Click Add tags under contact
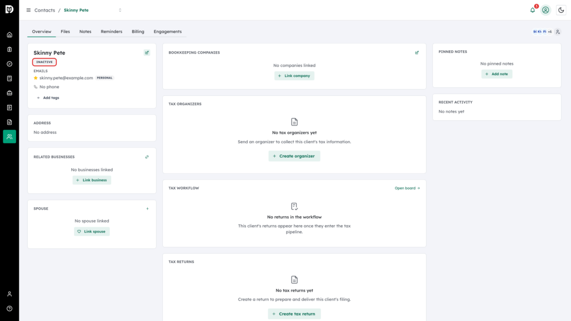This screenshot has width=571, height=321. tap(48, 98)
